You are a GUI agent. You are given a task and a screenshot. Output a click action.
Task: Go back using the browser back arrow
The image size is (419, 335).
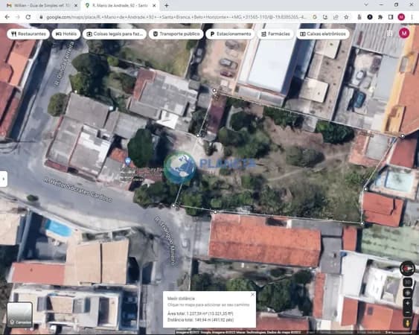(7, 17)
